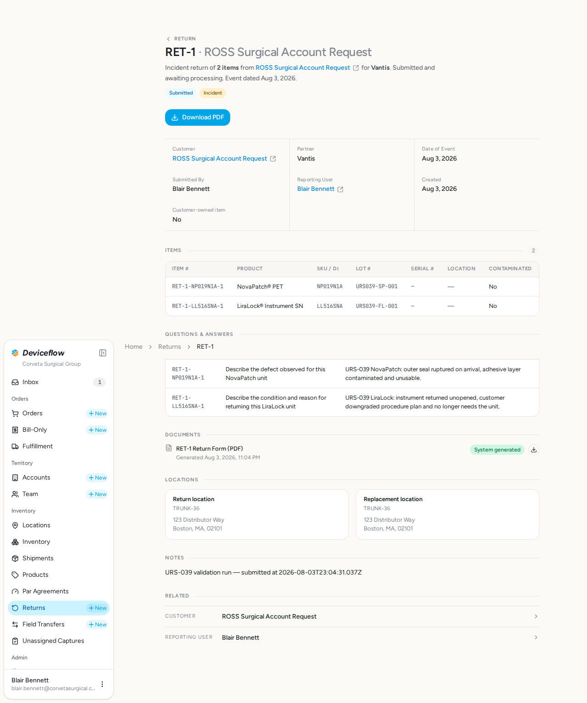The image size is (587, 703).
Task: Click the Accounts building icon
Action: (x=15, y=478)
